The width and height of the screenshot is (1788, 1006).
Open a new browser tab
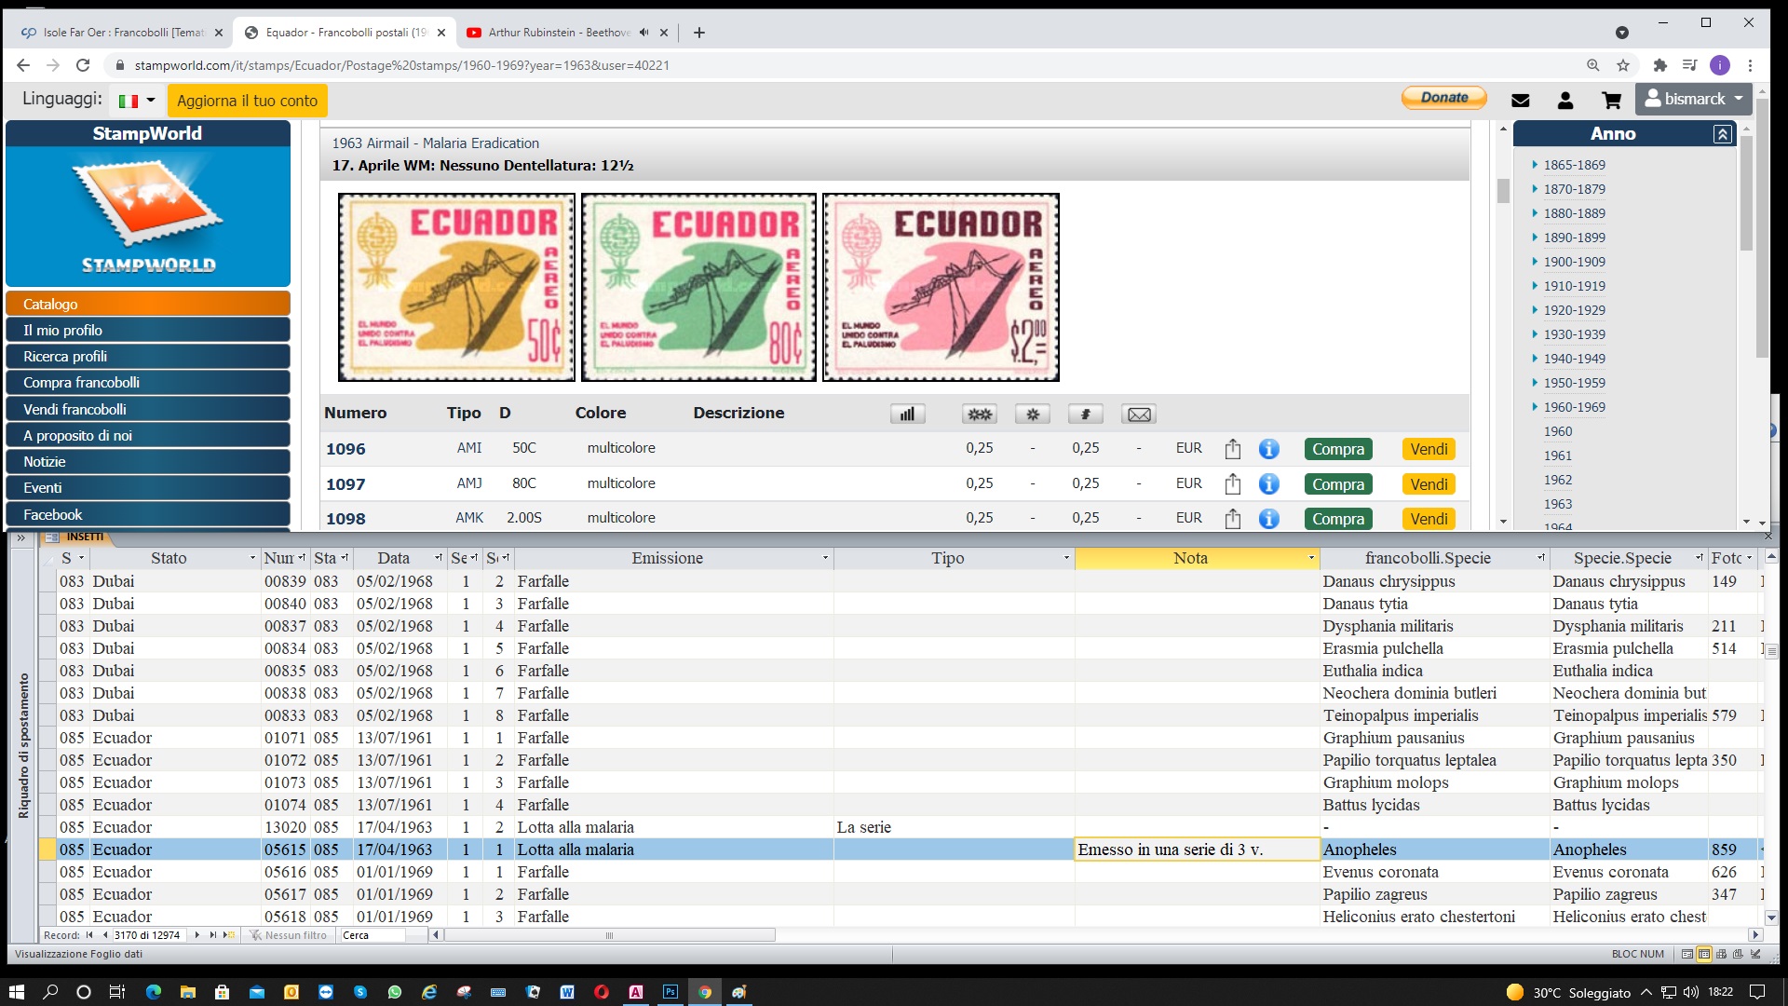click(x=698, y=33)
